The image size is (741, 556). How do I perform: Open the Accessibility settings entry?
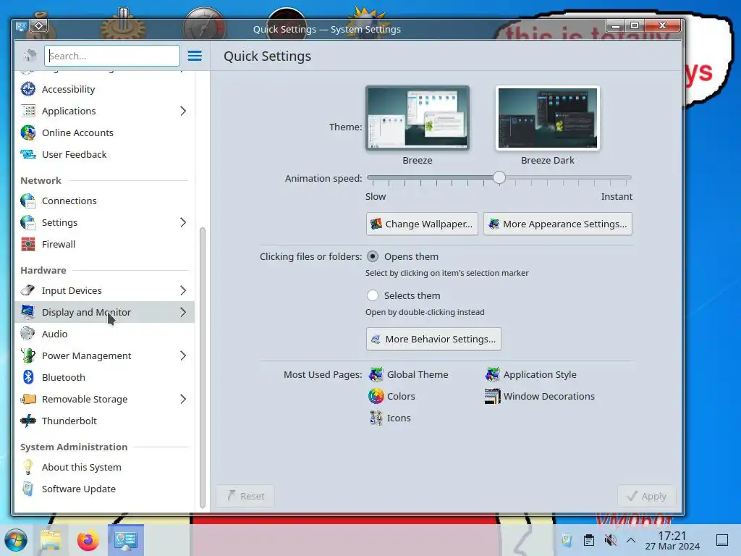point(104,89)
